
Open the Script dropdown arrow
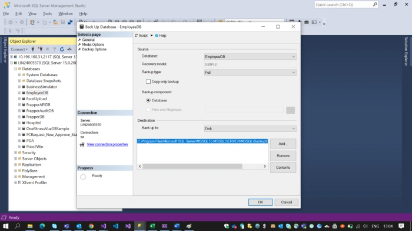tap(152, 36)
